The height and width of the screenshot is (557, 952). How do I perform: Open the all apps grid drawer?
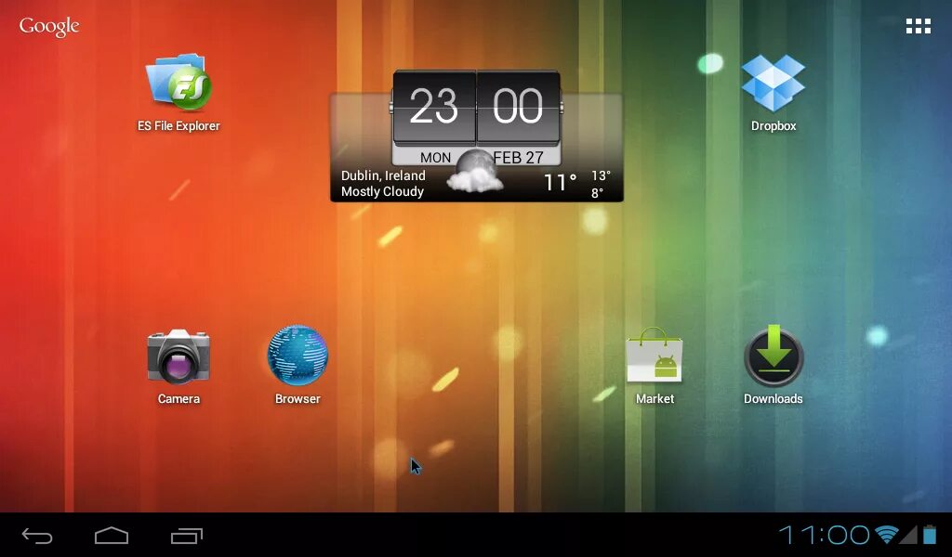pyautogui.click(x=918, y=26)
